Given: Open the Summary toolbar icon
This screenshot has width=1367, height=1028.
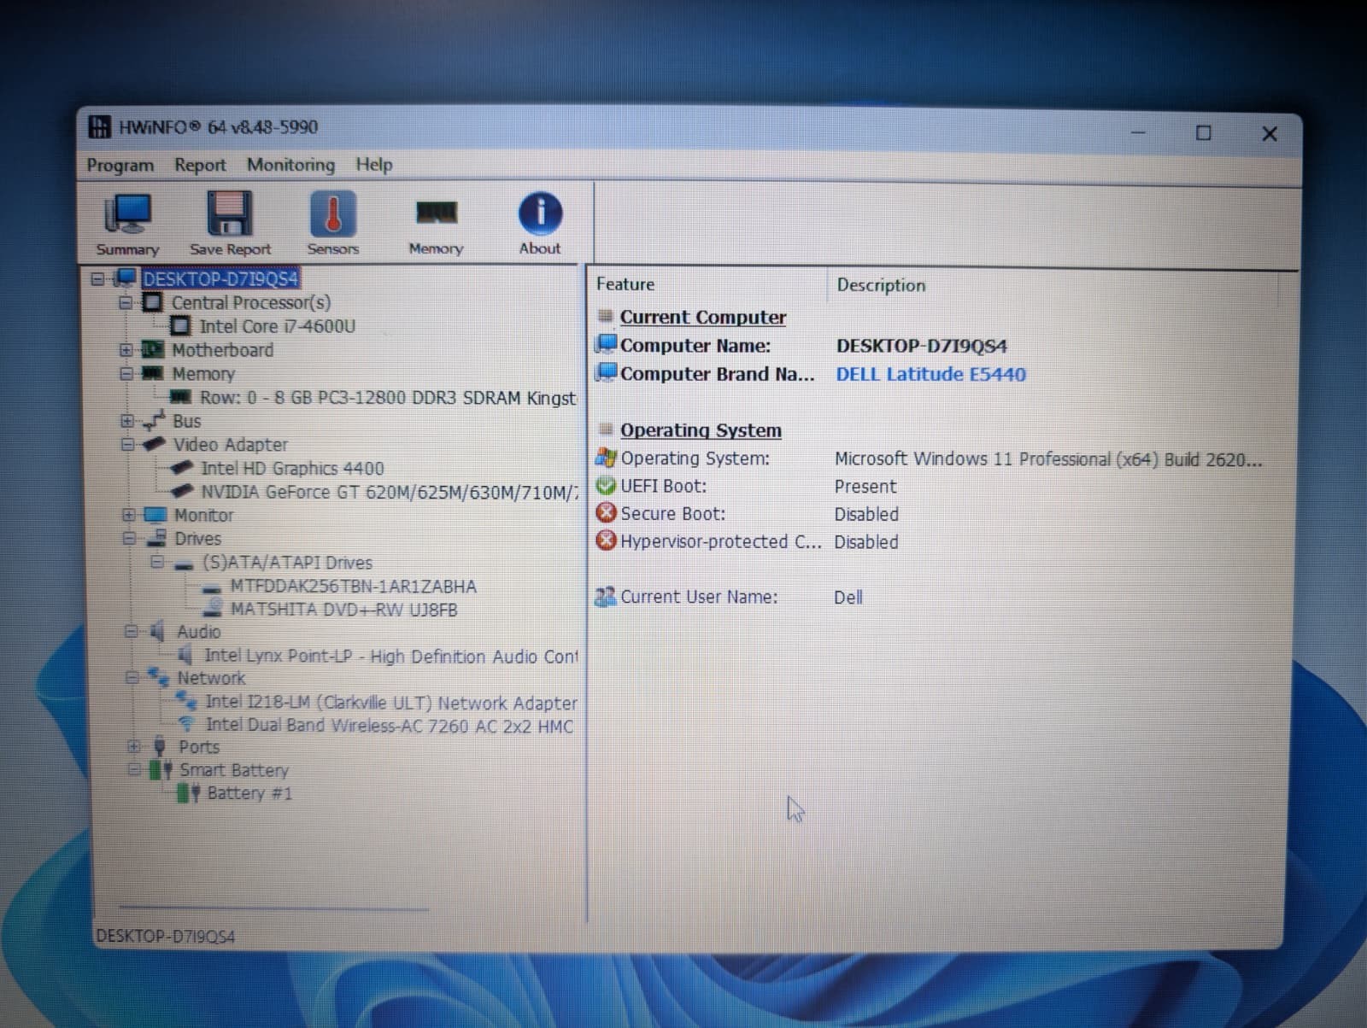Looking at the screenshot, I should click(127, 224).
